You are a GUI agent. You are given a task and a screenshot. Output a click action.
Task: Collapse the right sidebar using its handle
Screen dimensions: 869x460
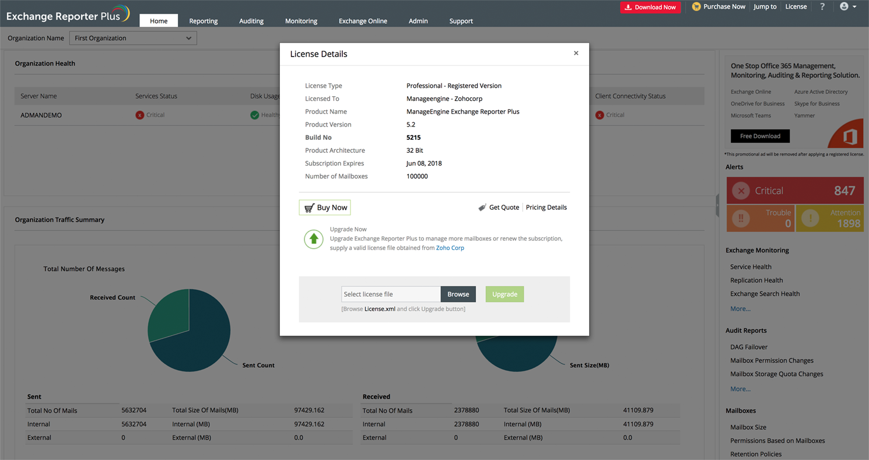tap(717, 206)
